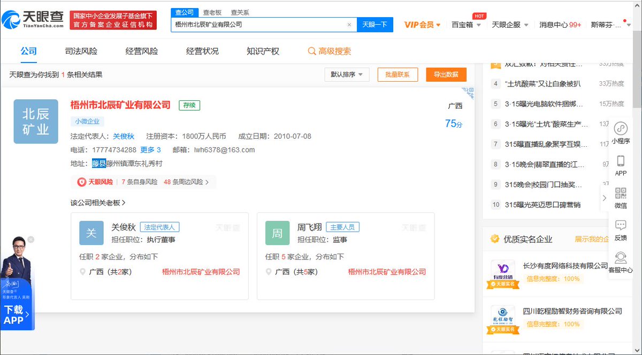Image resolution: width=642 pixels, height=355 pixels.
Task: Open hot item 4 "土坑酸菜"又让白象被扒
Action: (x=542, y=84)
